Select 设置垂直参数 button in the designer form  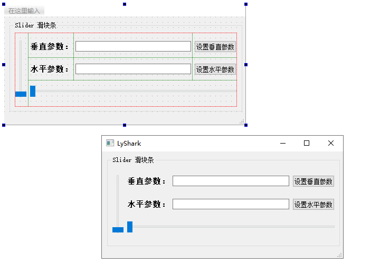[x=215, y=47]
